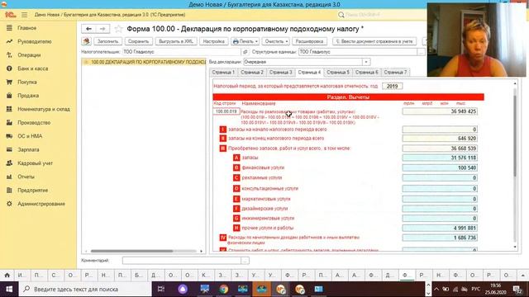The image size is (529, 297).
Task: Open the Налогоплательщик record via open icon
Action: click(245, 52)
